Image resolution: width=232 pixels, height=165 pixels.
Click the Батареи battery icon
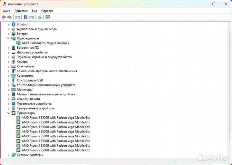[x=14, y=34]
